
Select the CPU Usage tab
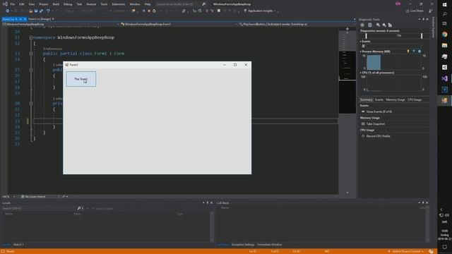coord(415,99)
